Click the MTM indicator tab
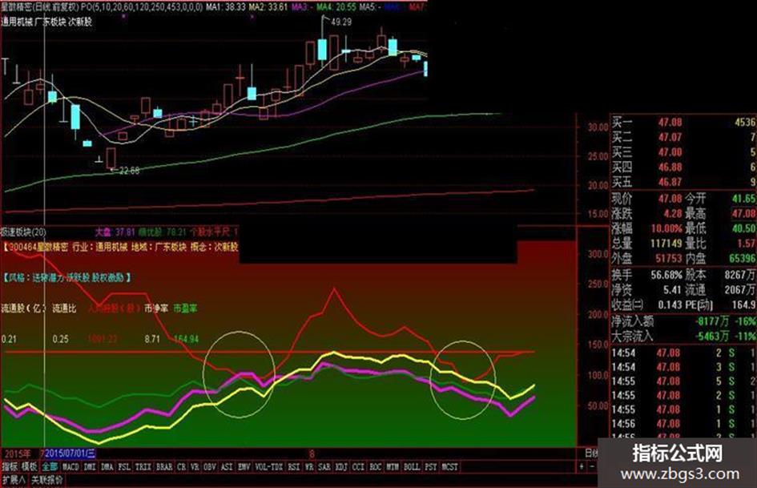The image size is (757, 488). coord(393,466)
